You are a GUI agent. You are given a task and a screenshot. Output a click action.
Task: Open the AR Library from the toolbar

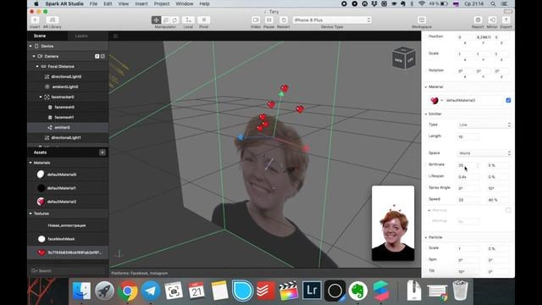(x=53, y=19)
